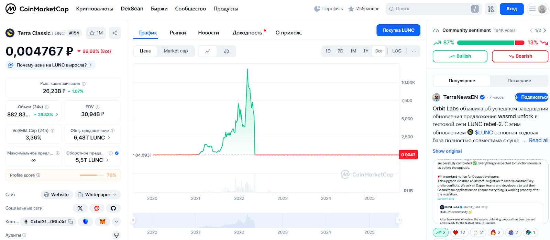Screen dimensions: 550x240
Task: Click the share icon beside Terra Classic
Action: 115,33
